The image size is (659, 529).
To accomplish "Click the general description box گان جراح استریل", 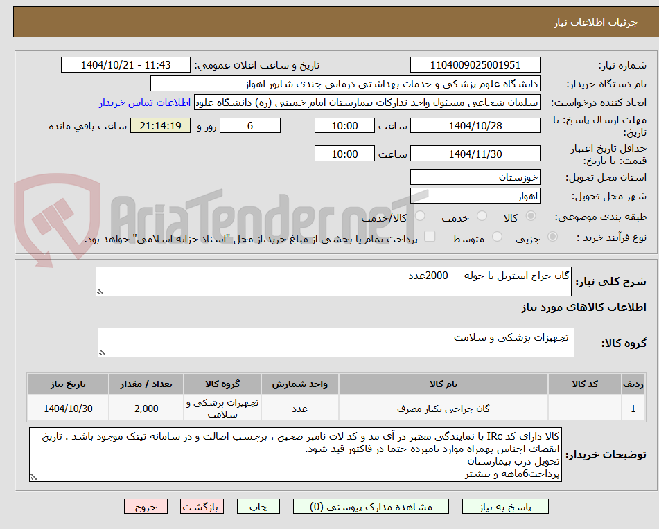I will tap(333, 281).
